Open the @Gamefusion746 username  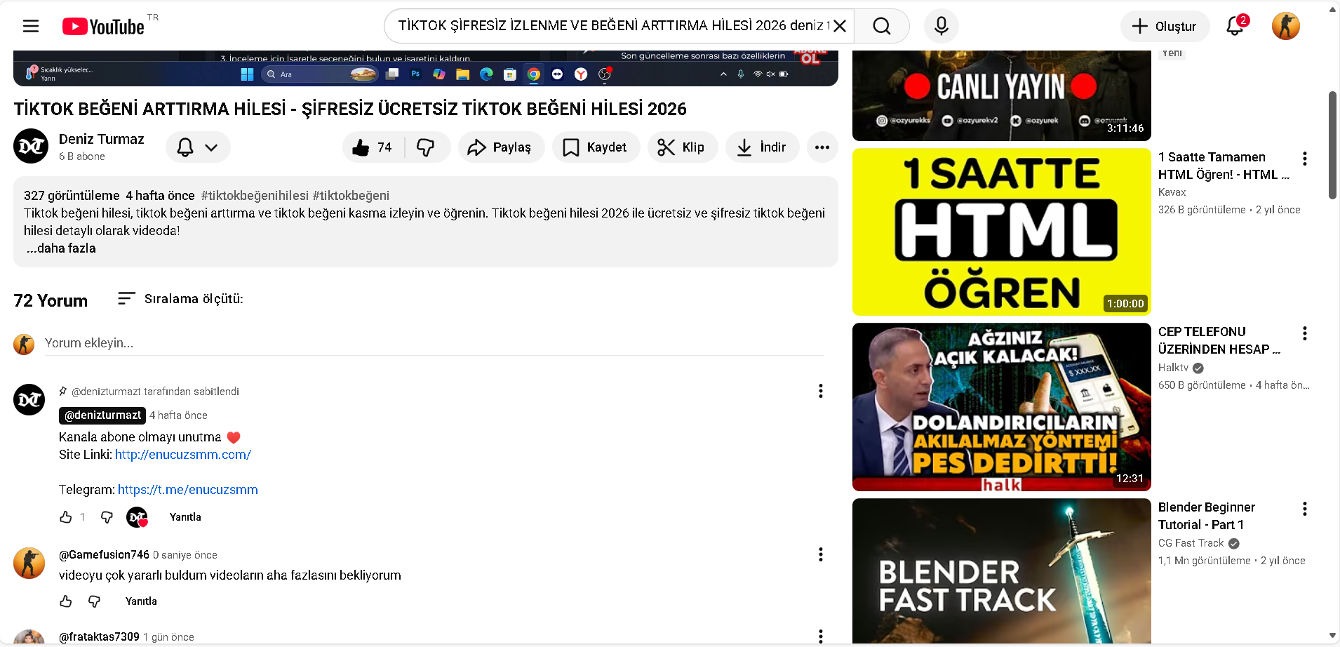104,554
